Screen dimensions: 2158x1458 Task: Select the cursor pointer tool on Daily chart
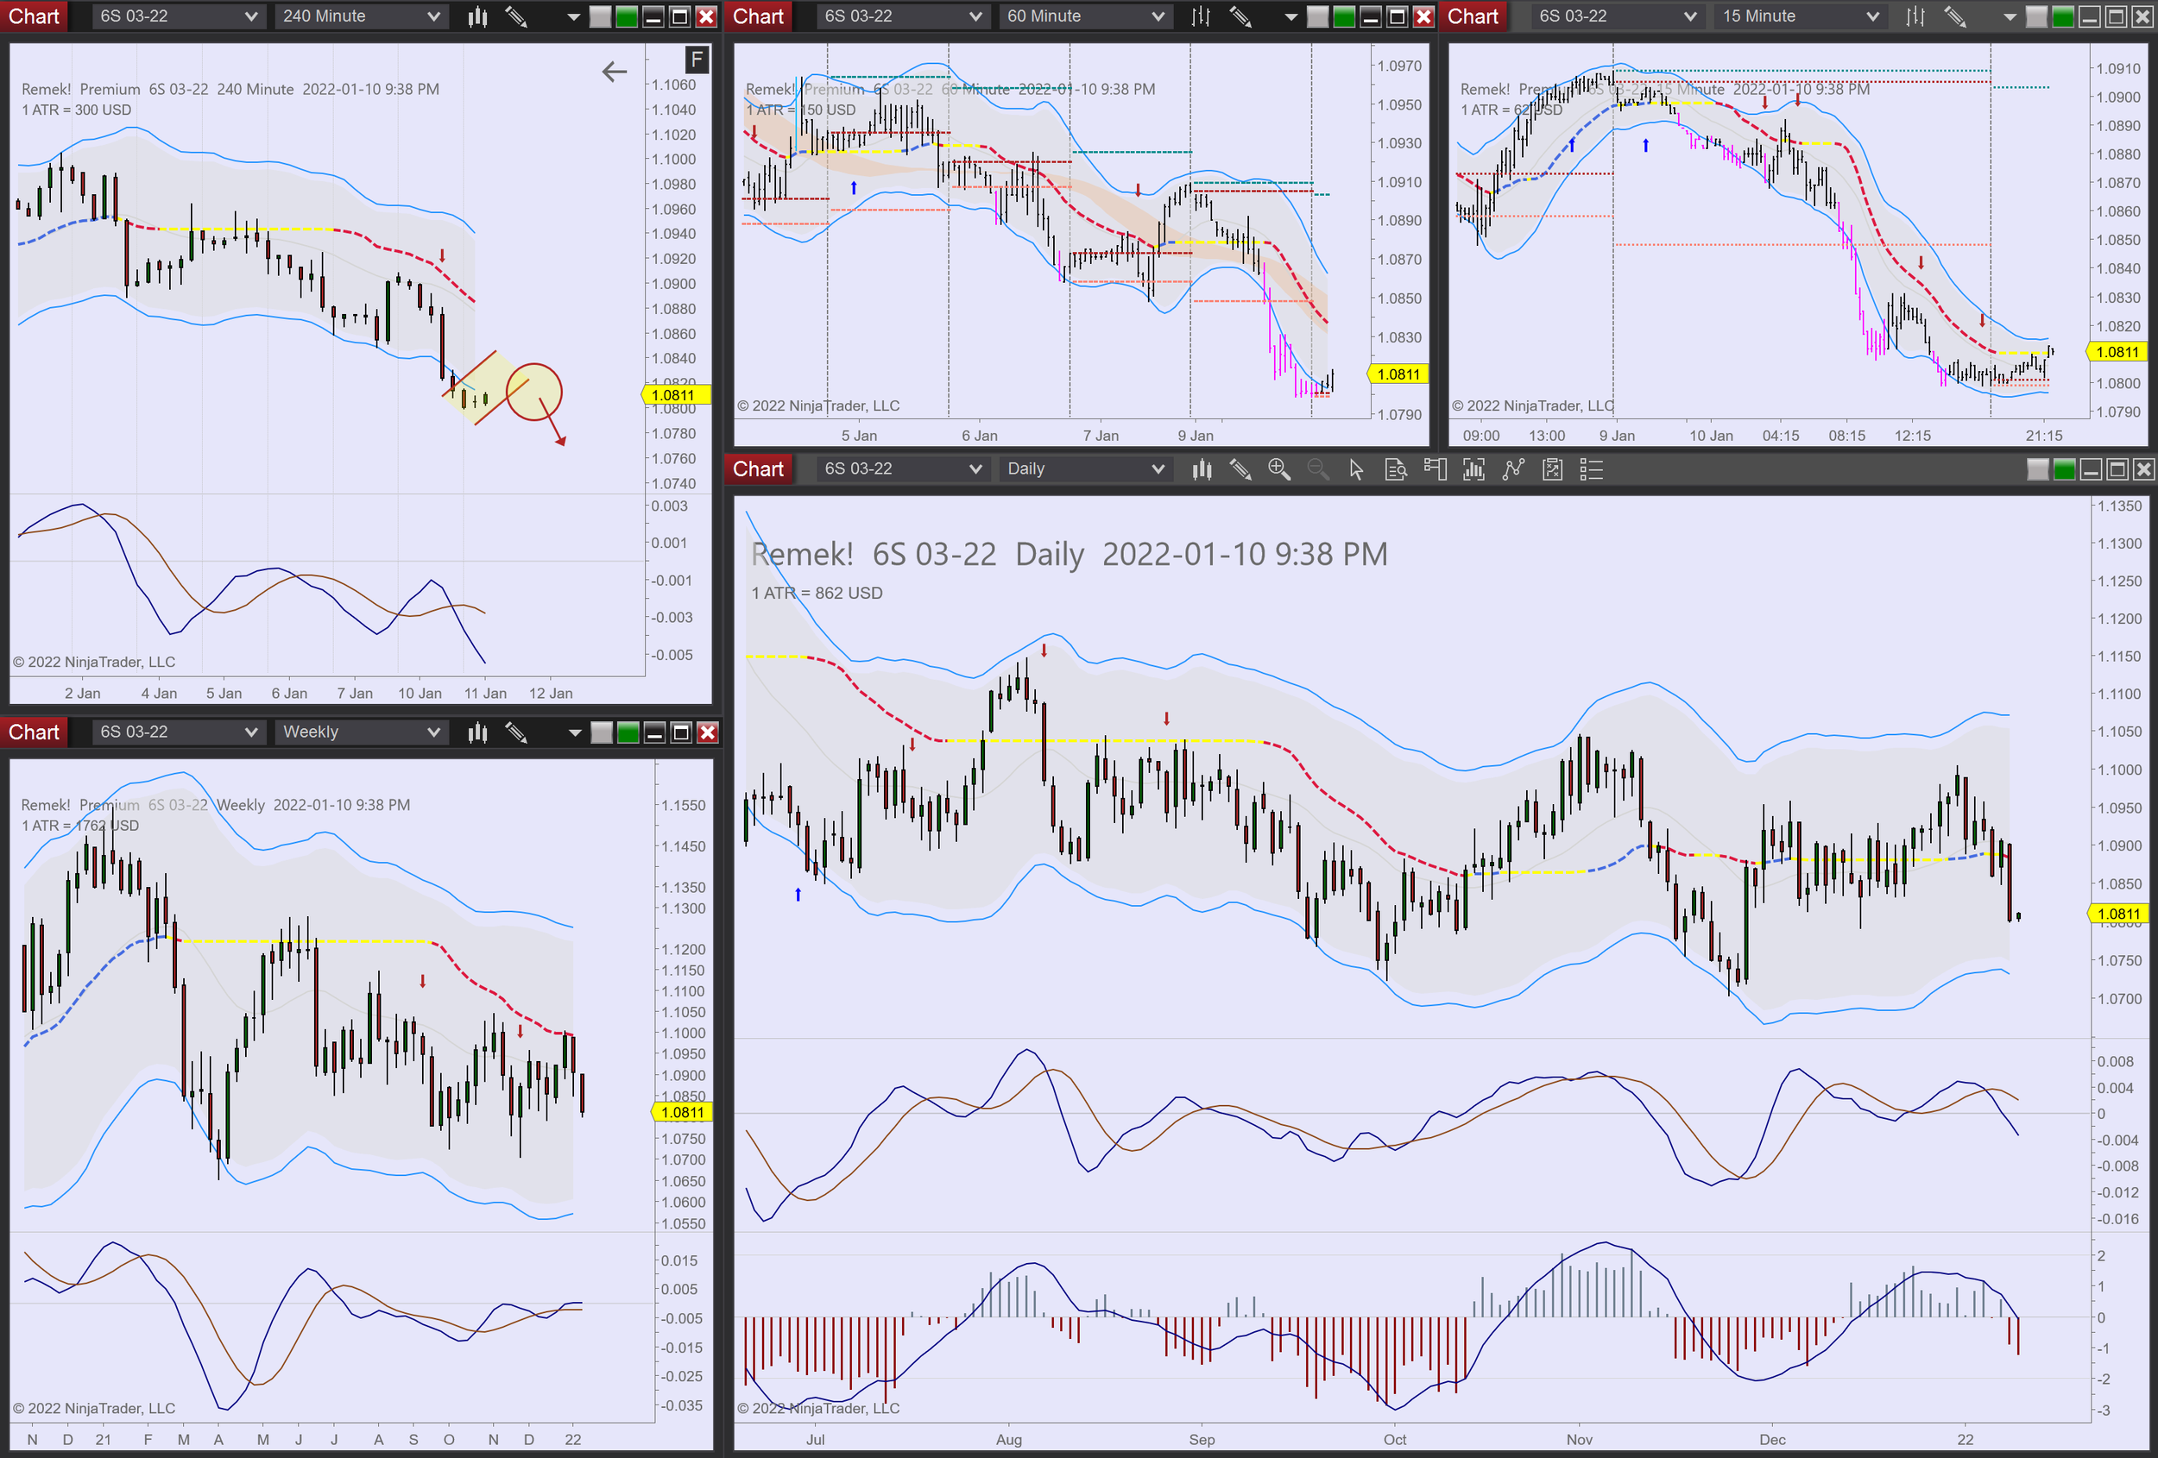click(1356, 469)
